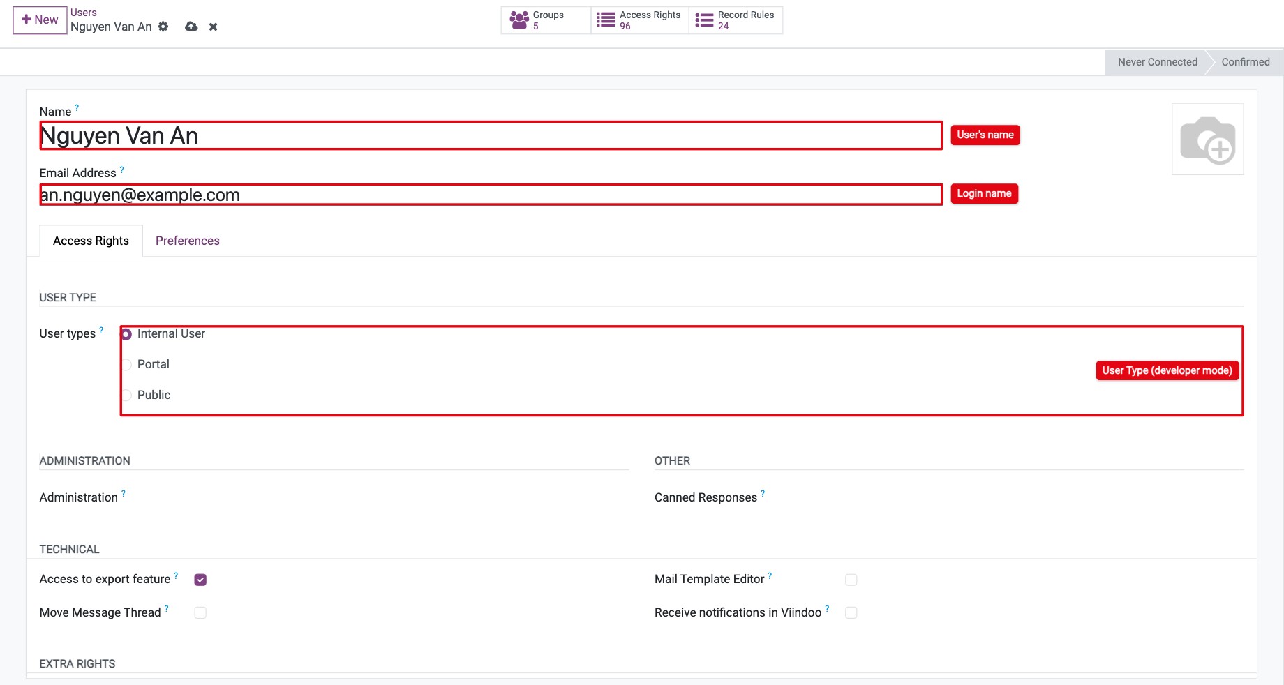Edit the Email Address field

click(x=491, y=195)
